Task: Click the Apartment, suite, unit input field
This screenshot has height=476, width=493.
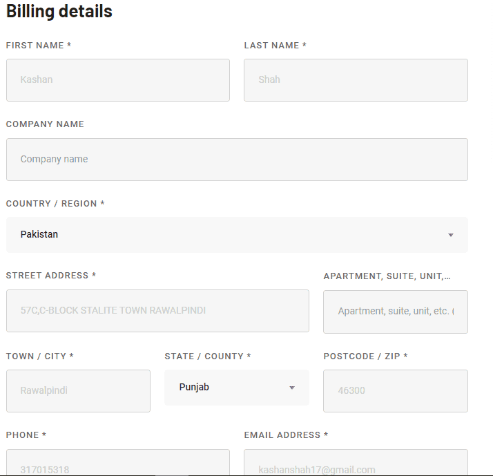Action: point(396,312)
